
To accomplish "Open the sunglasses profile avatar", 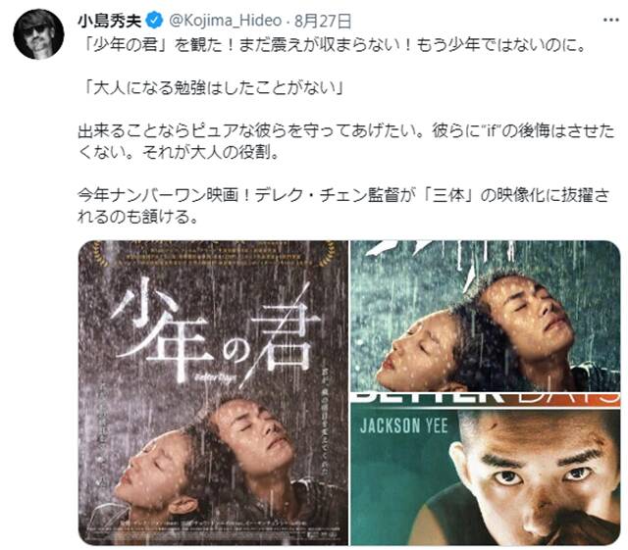I will click(x=38, y=33).
